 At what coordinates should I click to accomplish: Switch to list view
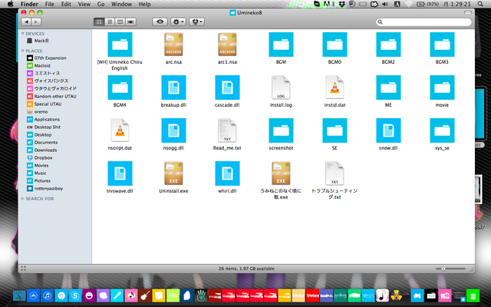coord(110,21)
